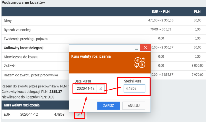Click the Kurs waluty rozliczenia dialog title
This screenshot has height=122, width=206.
(91, 56)
